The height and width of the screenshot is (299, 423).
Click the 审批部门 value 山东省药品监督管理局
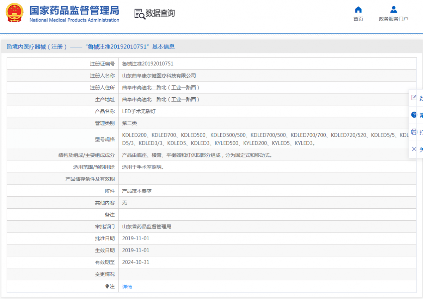(x=146, y=226)
